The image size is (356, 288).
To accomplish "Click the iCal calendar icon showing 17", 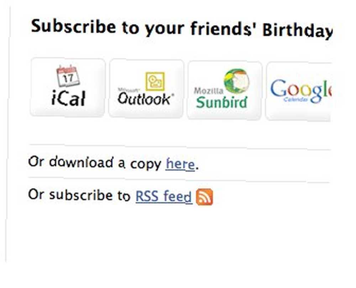I will coord(68,76).
